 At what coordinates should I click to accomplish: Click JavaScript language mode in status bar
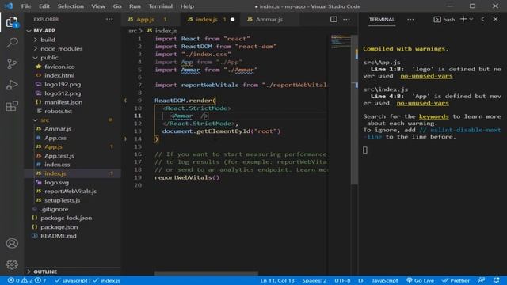coord(385,280)
